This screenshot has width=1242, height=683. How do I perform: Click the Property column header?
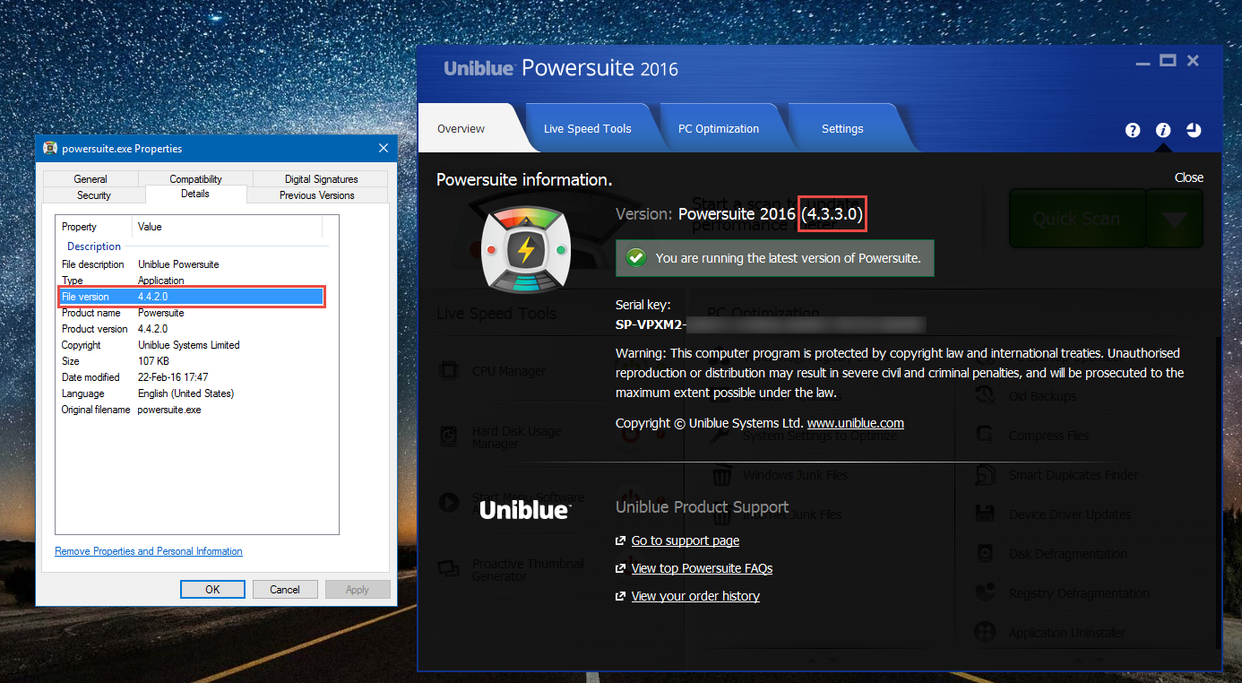[94, 227]
